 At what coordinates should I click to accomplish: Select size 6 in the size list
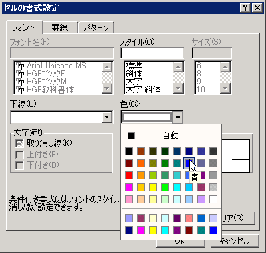pyautogui.click(x=208, y=66)
